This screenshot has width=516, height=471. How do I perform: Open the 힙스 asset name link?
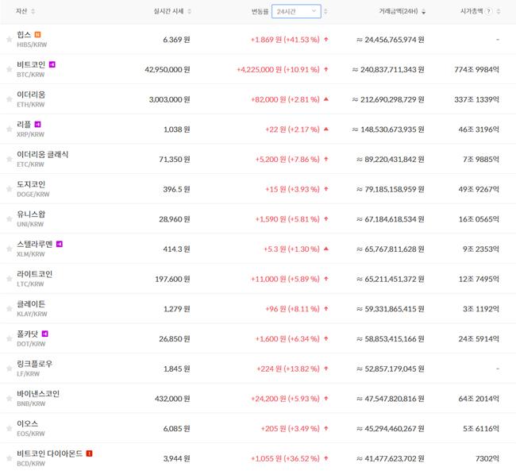pos(24,35)
